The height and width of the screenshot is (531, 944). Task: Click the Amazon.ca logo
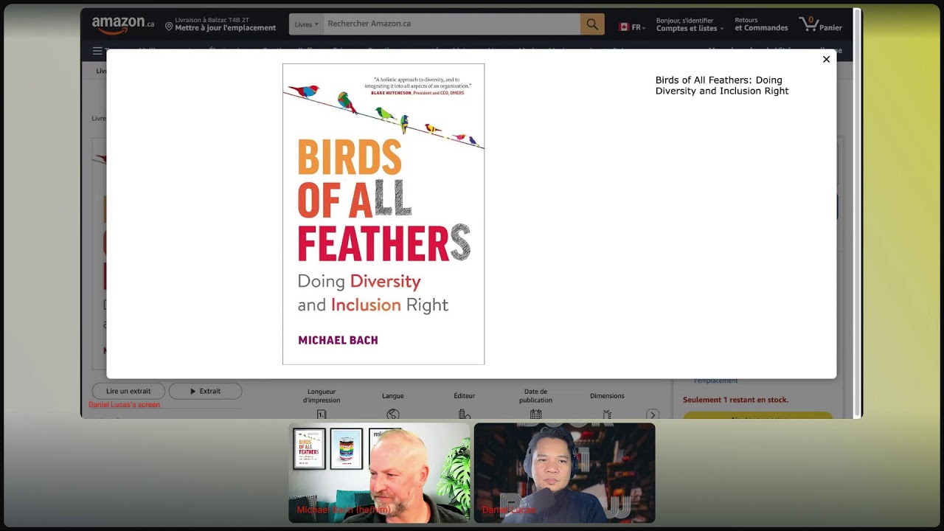[x=122, y=24]
